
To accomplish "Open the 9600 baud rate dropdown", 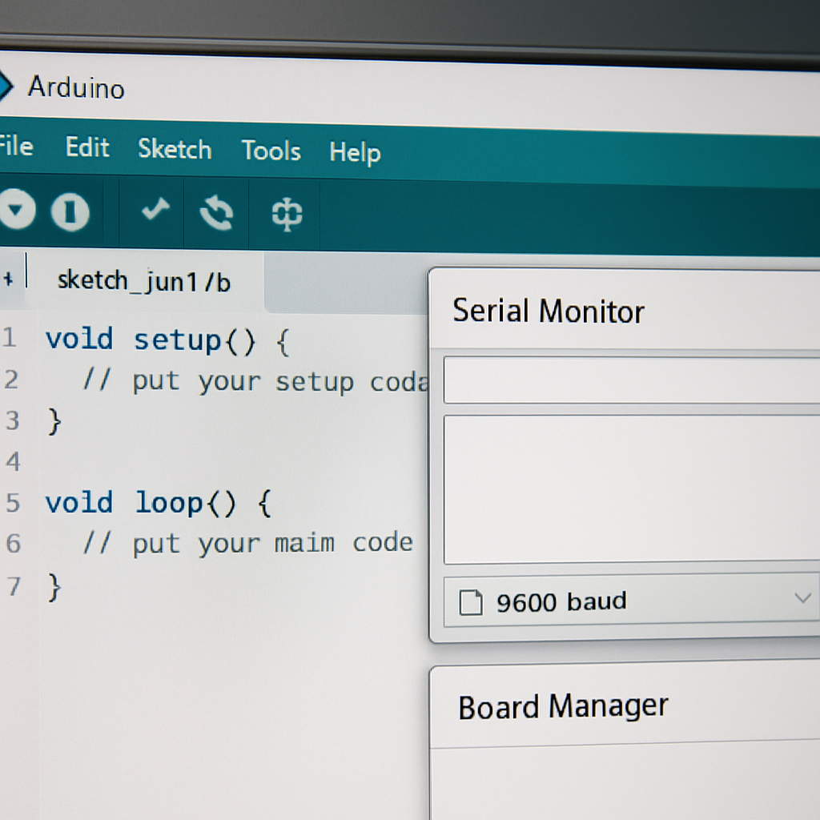I will point(633,601).
